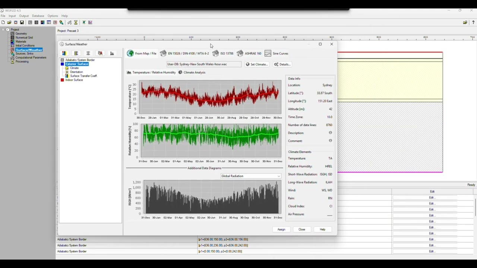
Task: Click the climate file name field
Action: click(x=204, y=64)
